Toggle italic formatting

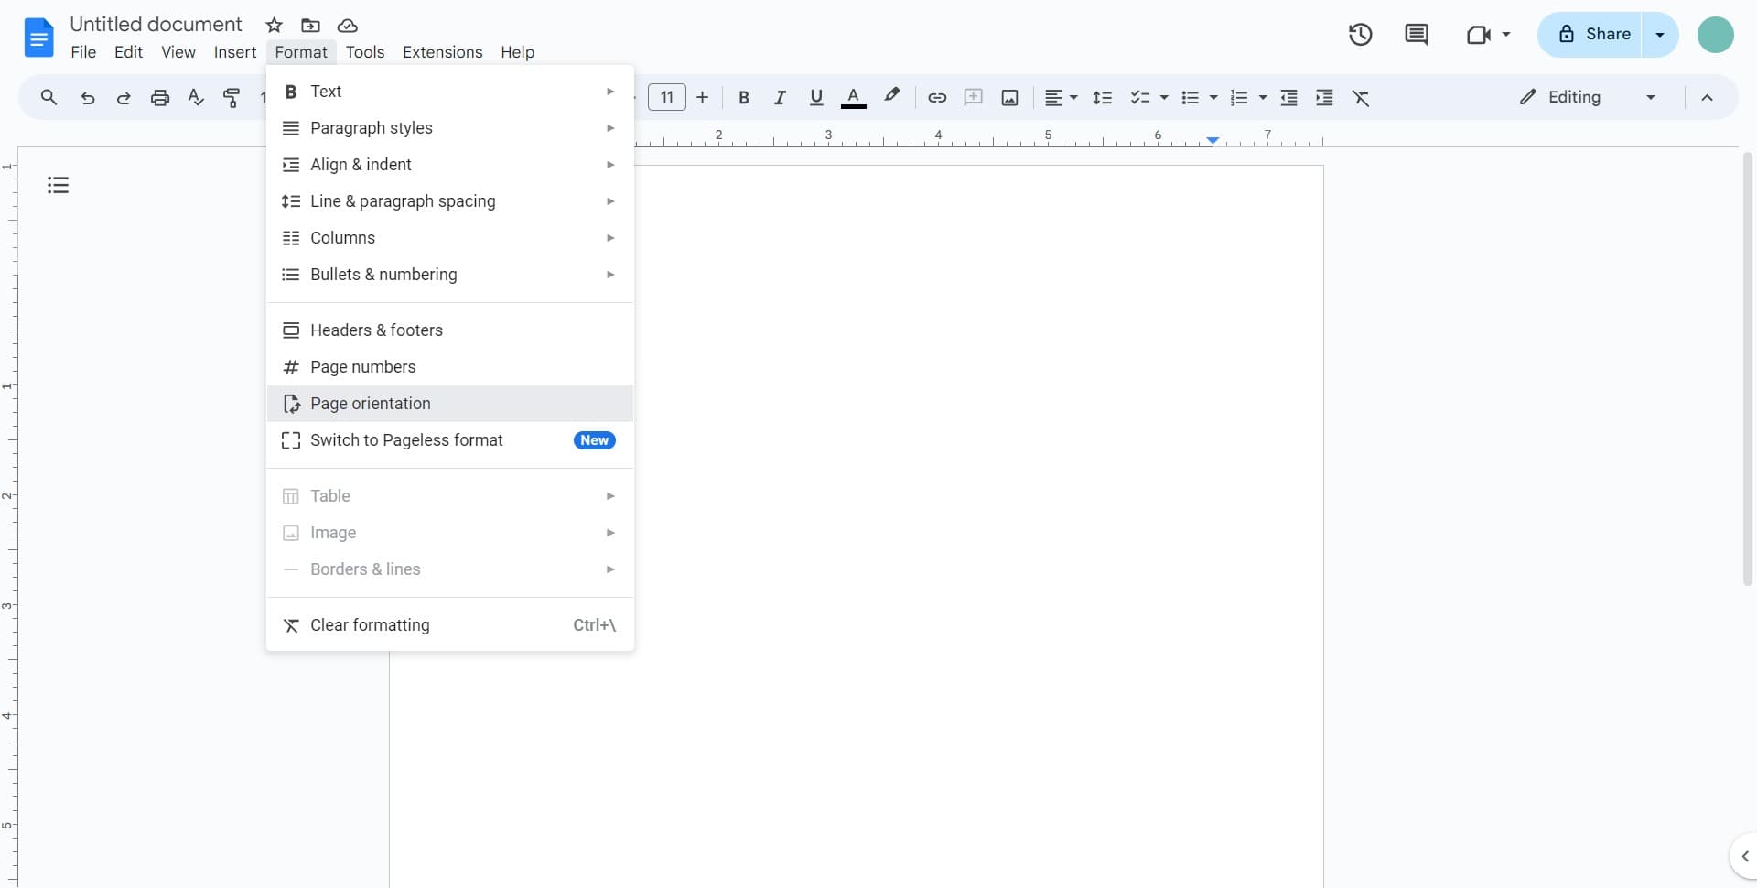[x=780, y=97]
